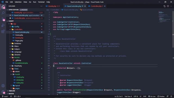Viewport: 174px width, 98px height.
Task: Open the Search view icon
Action: [3, 13]
